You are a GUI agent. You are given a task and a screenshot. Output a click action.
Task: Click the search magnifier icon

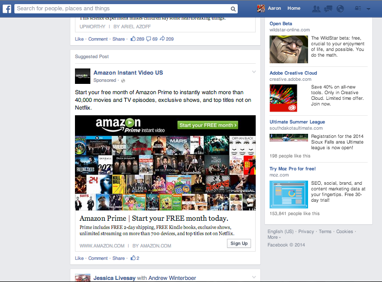(233, 9)
